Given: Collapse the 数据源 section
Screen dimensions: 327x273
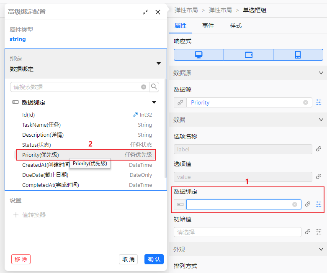Looking at the screenshot, I should 321,73.
